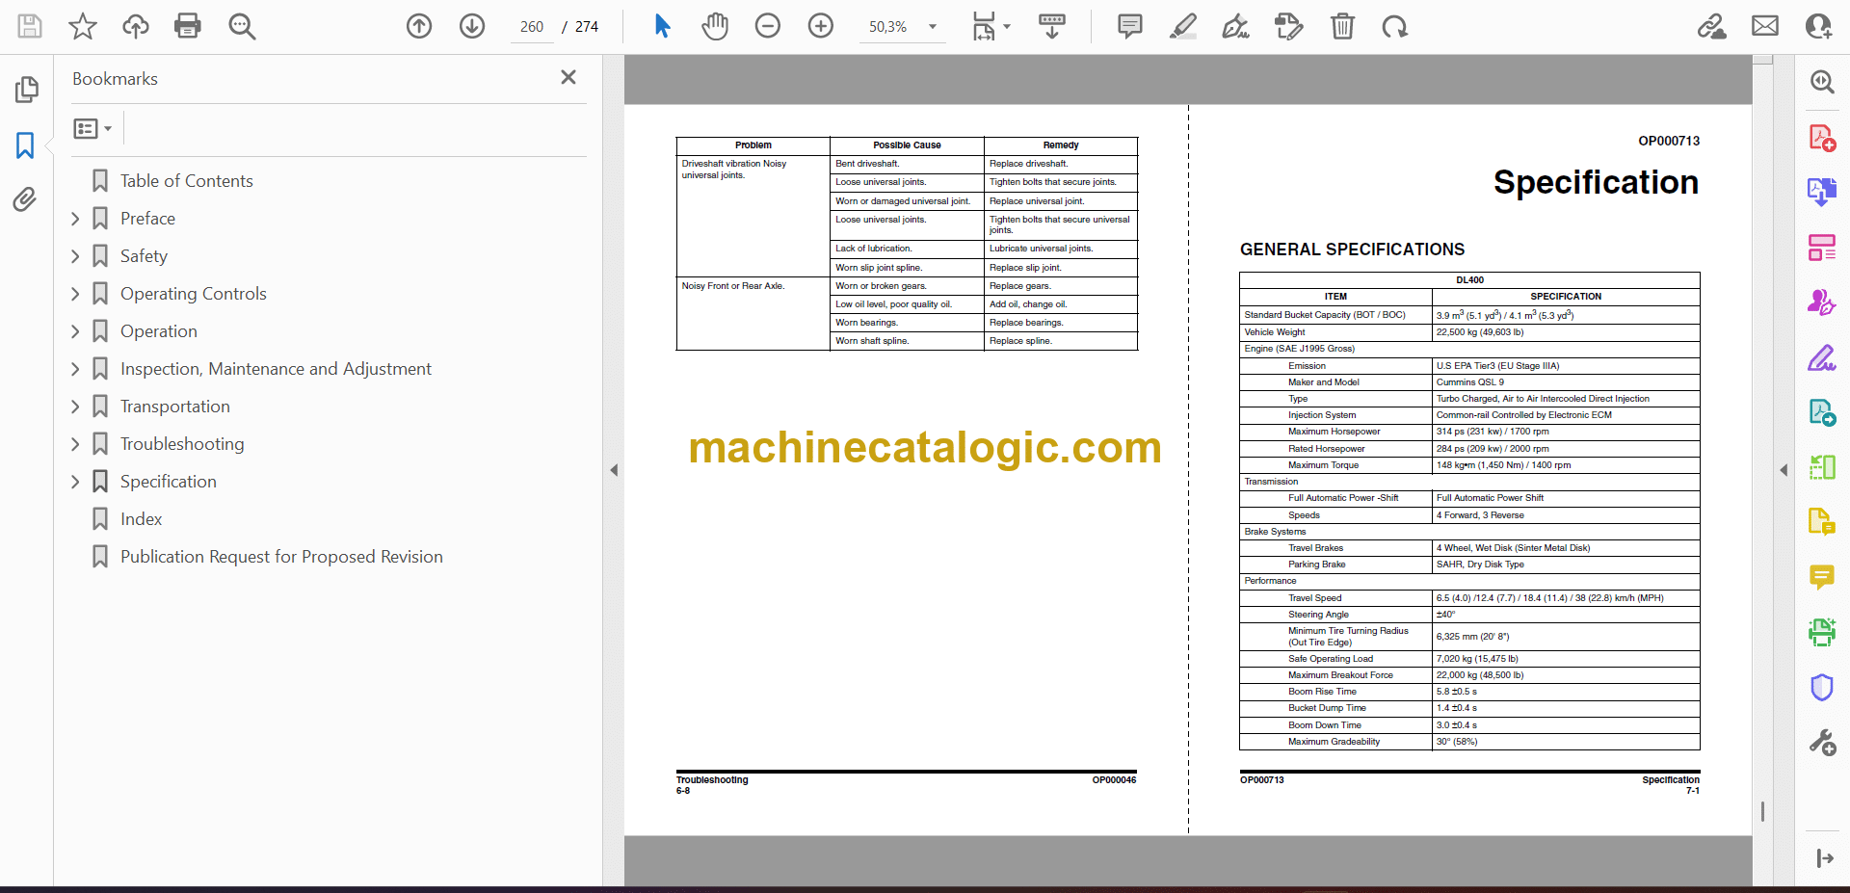Close the Bookmarks panel

(x=568, y=78)
